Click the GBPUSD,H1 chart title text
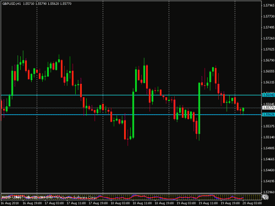This screenshot has width=275, height=206. (x=11, y=4)
